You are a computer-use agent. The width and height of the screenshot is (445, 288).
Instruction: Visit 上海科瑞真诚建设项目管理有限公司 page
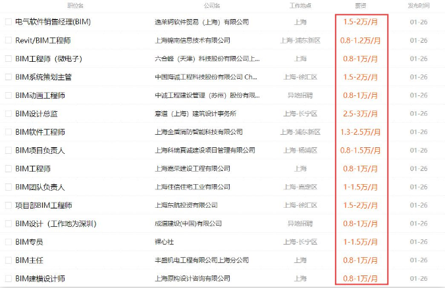click(205, 150)
